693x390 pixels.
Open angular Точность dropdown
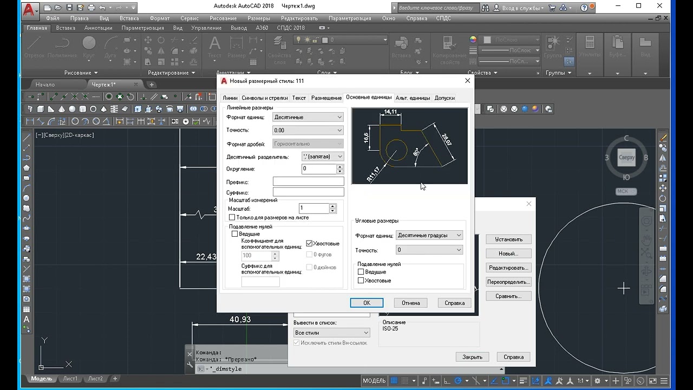coord(429,250)
